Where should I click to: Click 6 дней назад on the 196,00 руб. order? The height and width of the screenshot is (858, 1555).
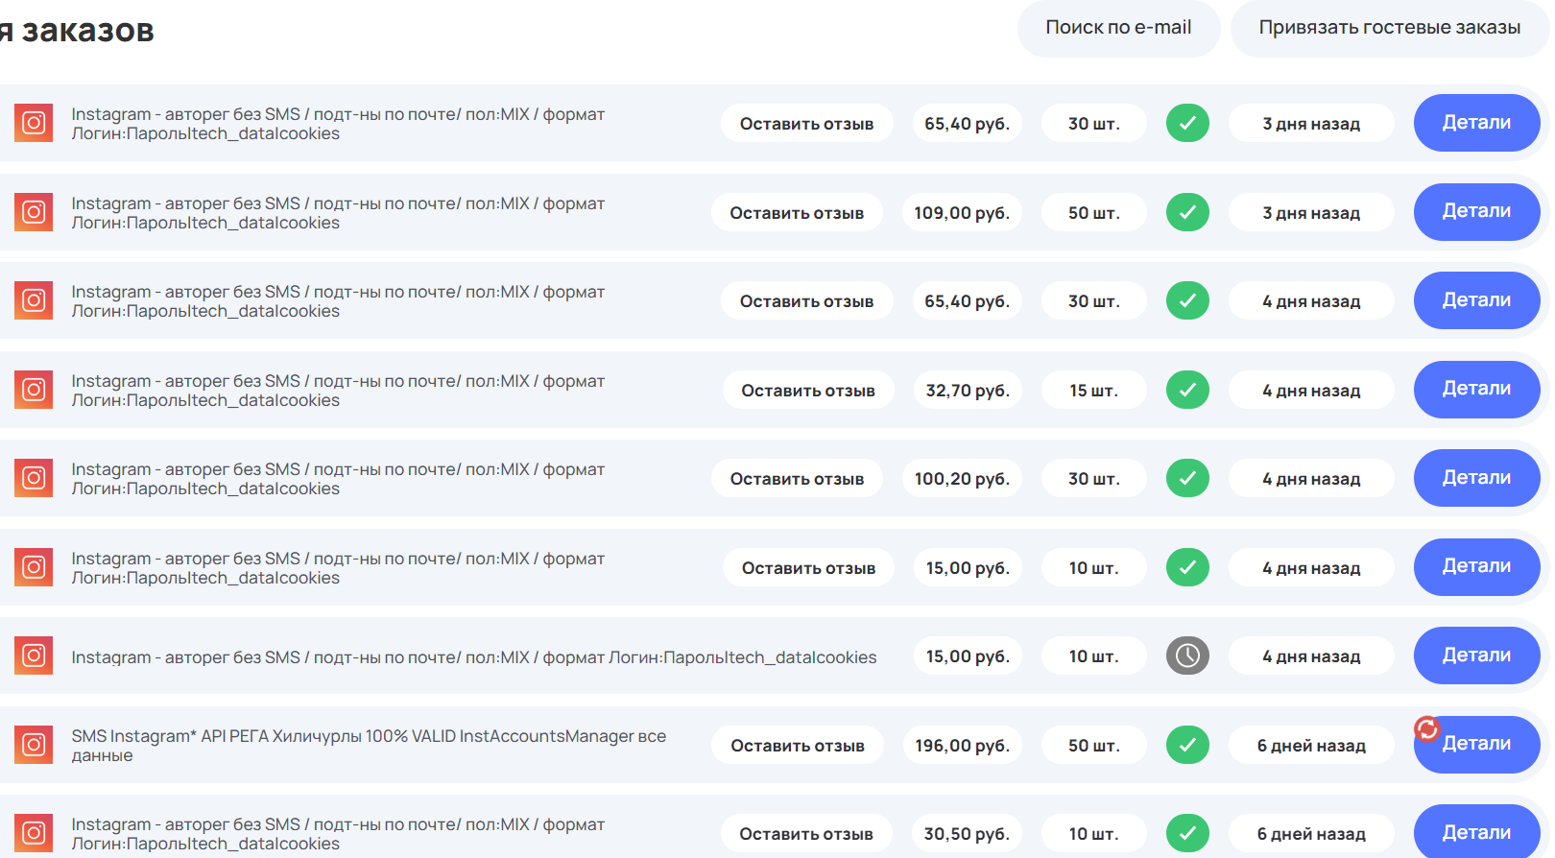(x=1311, y=746)
